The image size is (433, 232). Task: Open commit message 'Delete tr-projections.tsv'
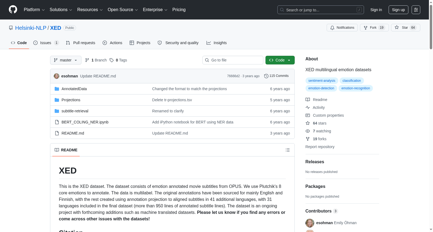[172, 100]
